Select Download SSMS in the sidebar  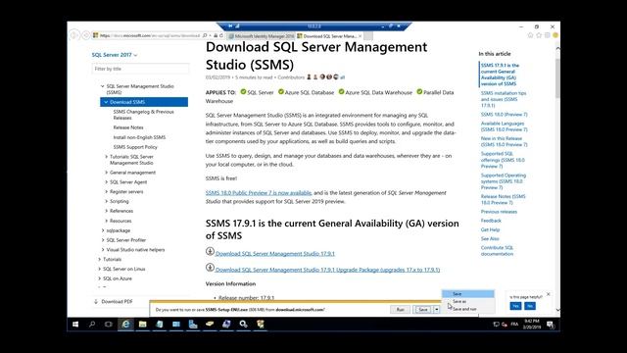pos(144,102)
